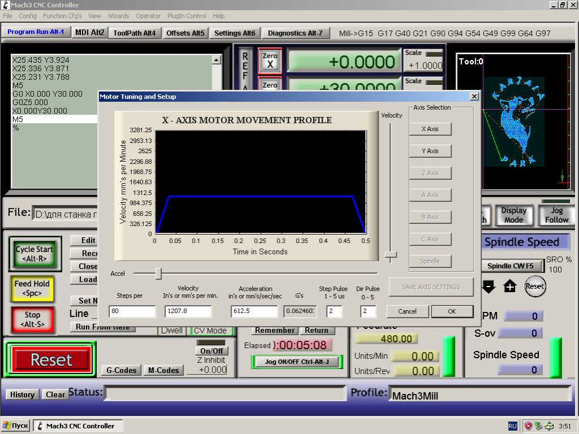
Task: Click G-code list scroll up arrow
Action: 217,60
